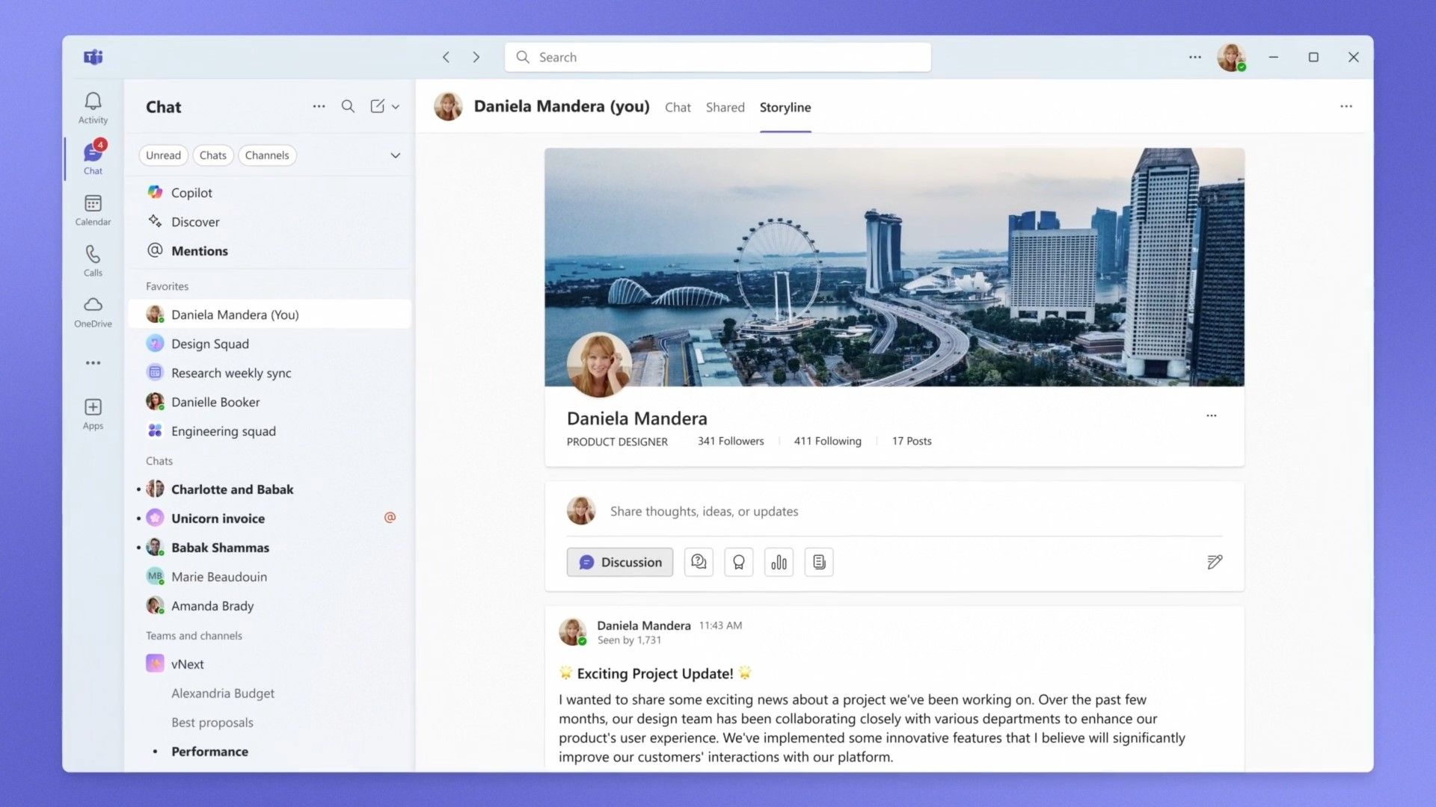Open new chat compose button
Screen dimensions: 1436x807
[377, 106]
